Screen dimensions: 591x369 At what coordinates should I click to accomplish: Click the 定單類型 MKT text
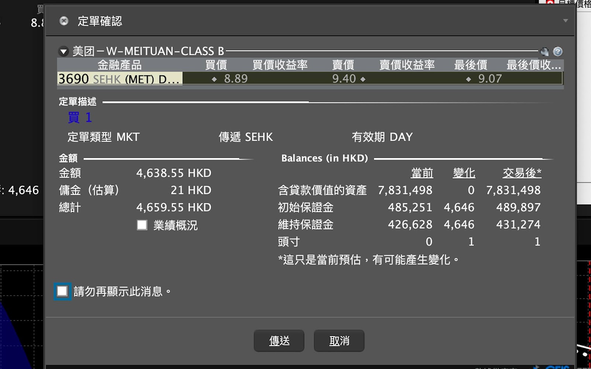103,137
